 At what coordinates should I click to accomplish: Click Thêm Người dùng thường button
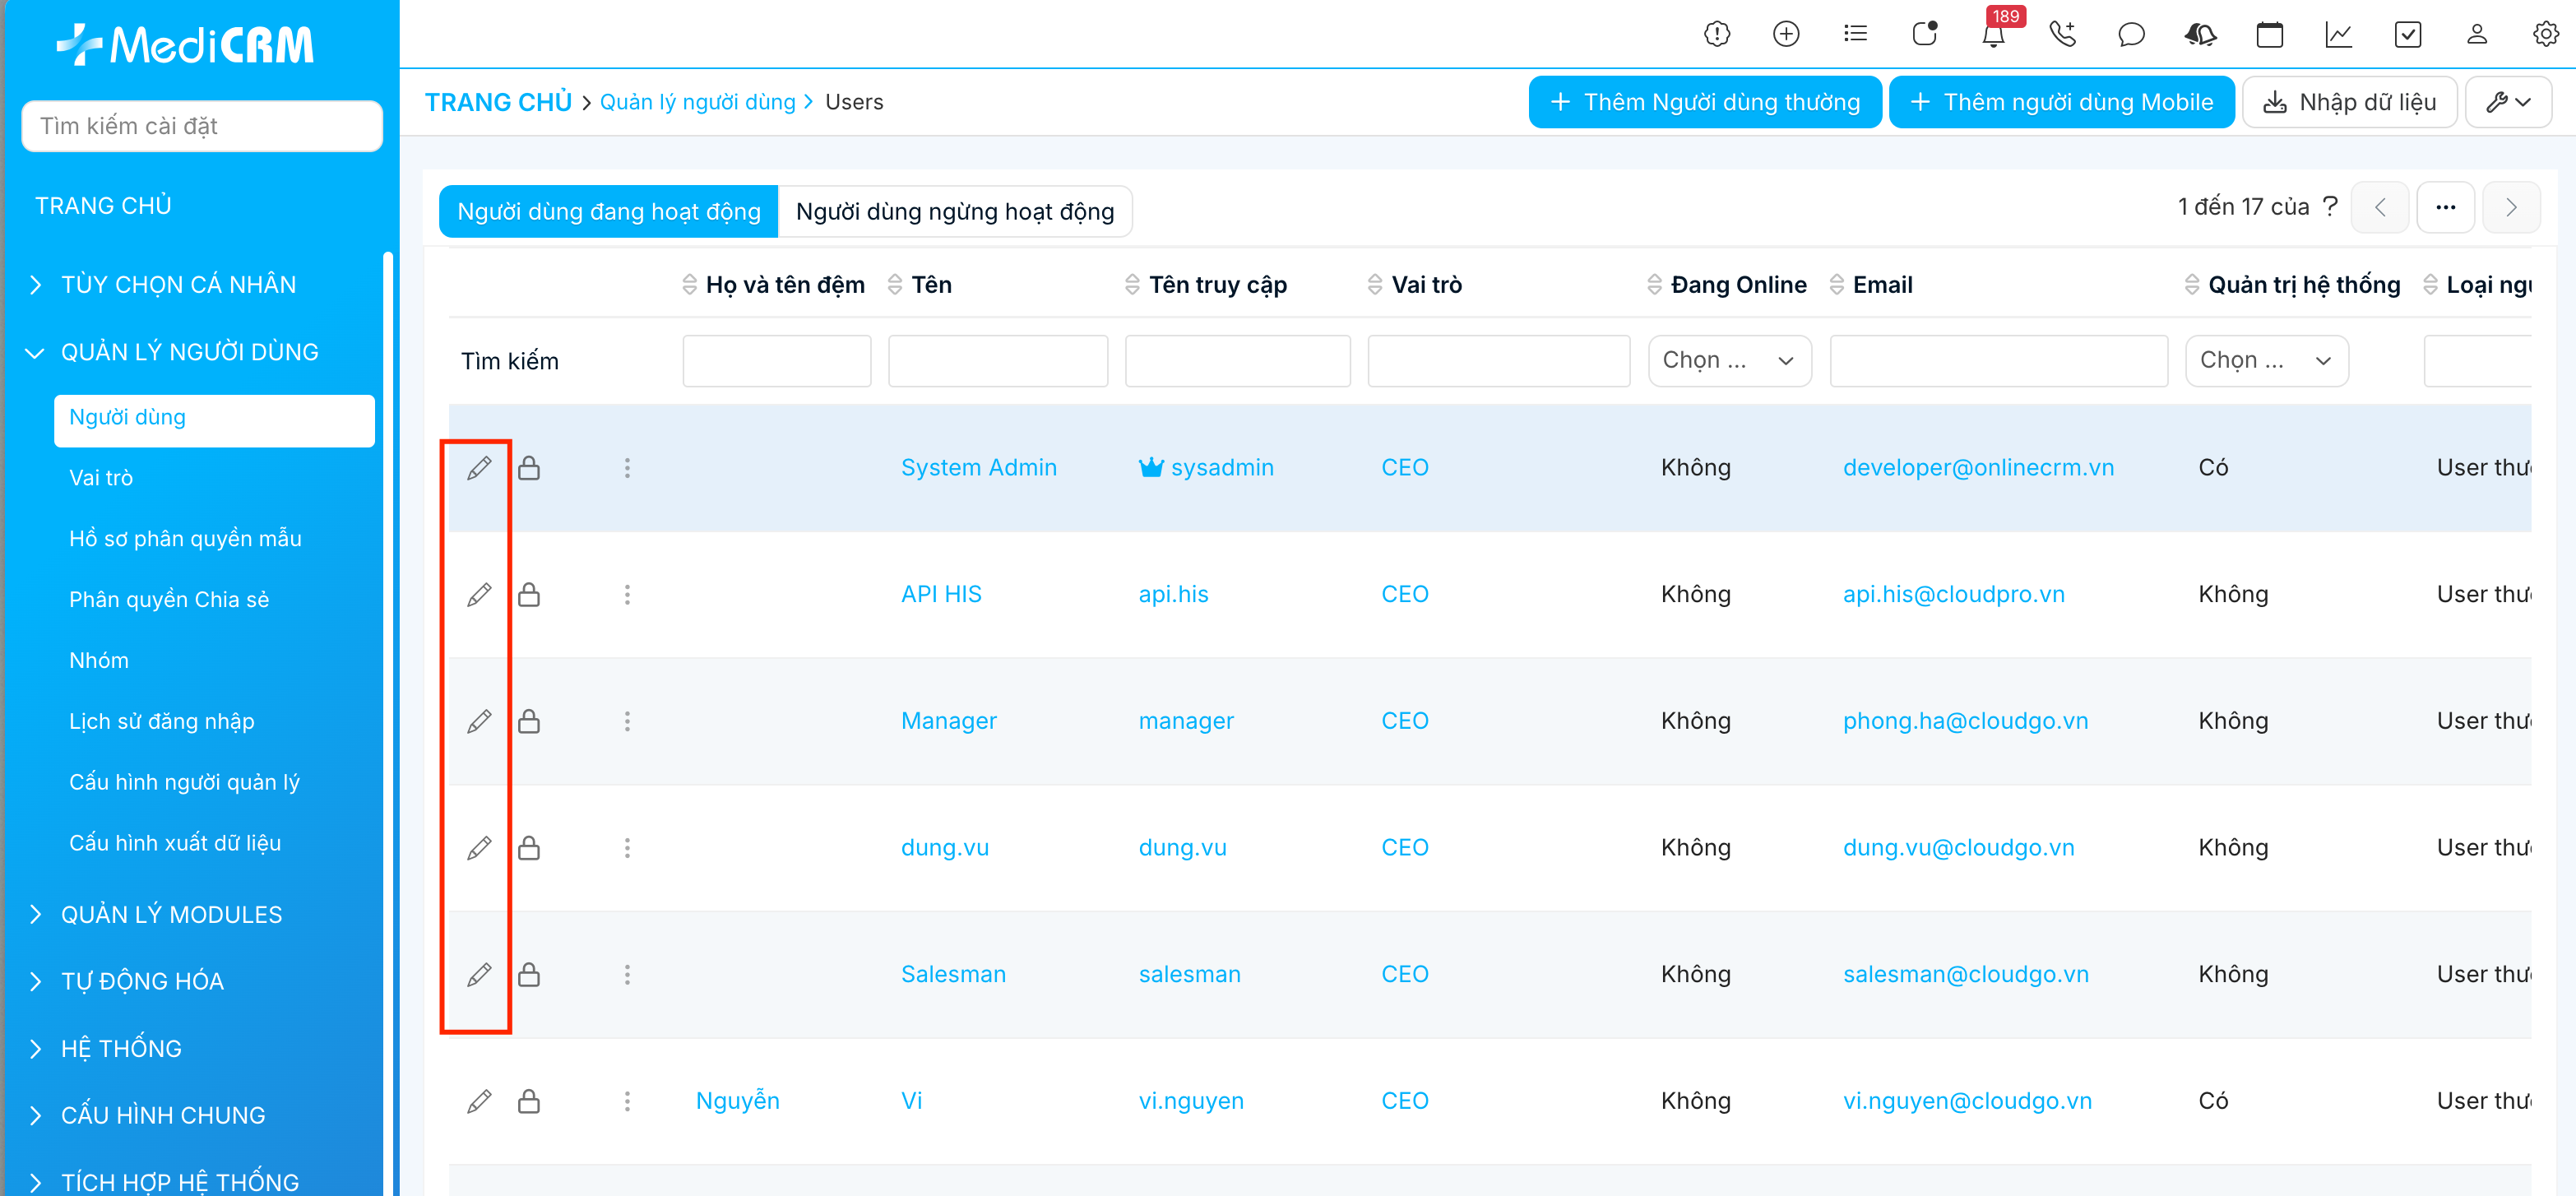(x=1705, y=102)
